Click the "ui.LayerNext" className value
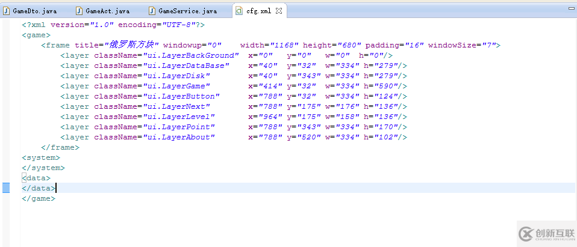This screenshot has width=577, height=247. coord(176,107)
